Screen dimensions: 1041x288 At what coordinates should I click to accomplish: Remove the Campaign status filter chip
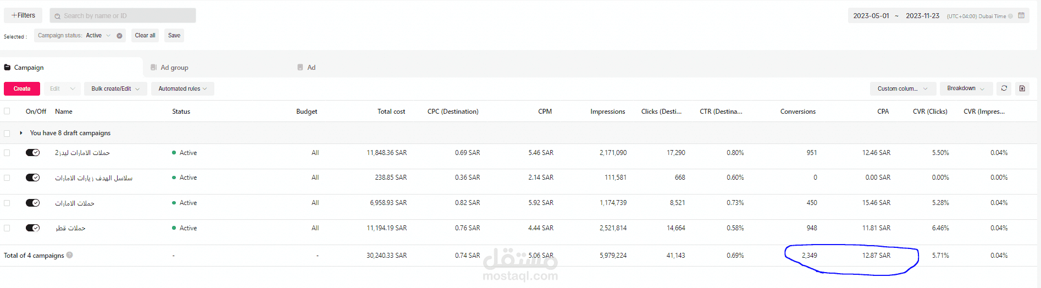click(119, 36)
